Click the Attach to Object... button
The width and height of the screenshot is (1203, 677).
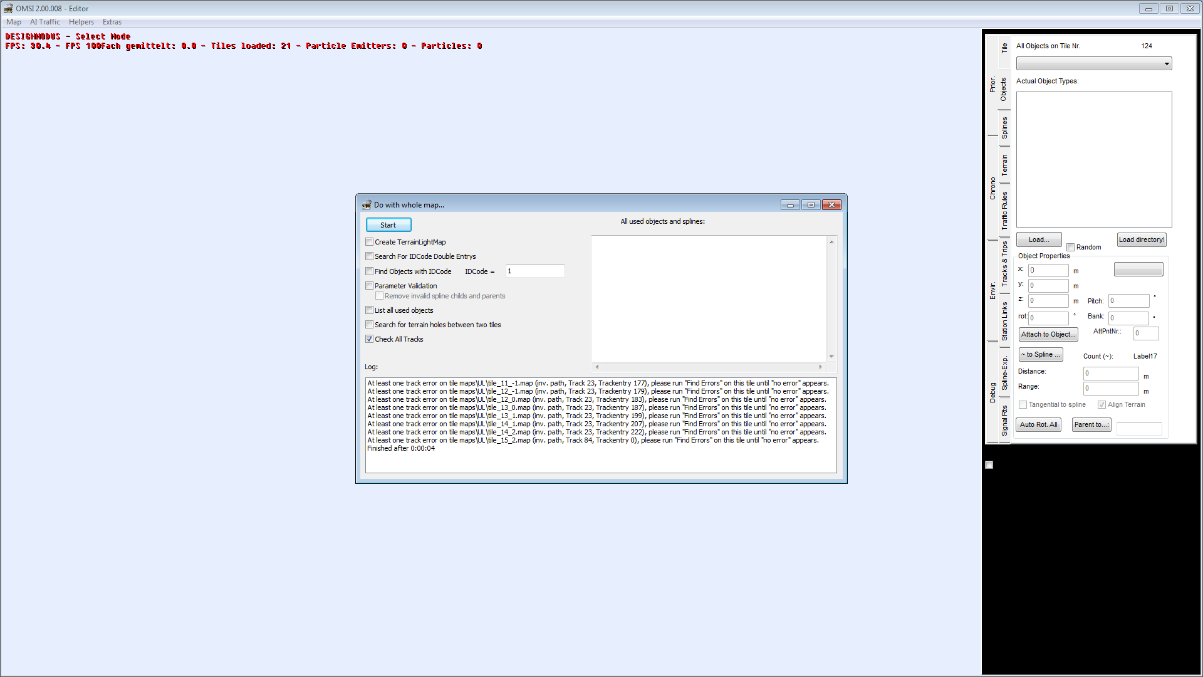point(1048,334)
